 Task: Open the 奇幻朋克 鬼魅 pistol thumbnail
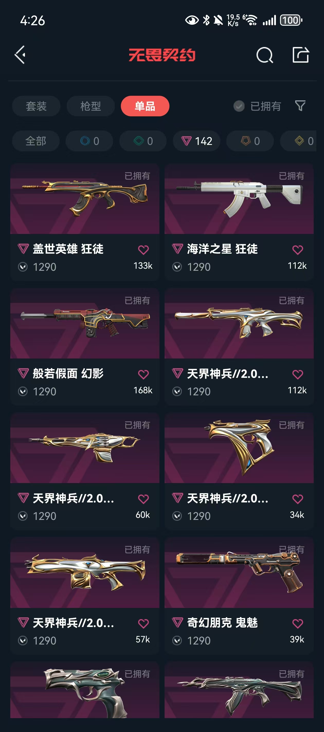click(x=239, y=572)
